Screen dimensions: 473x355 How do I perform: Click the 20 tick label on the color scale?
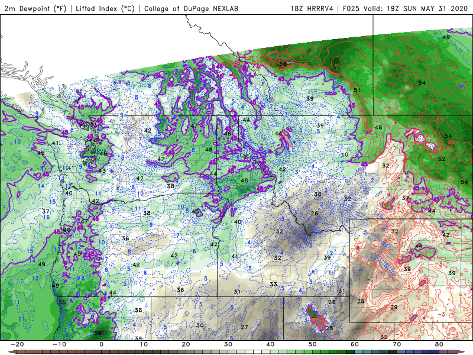186,344
